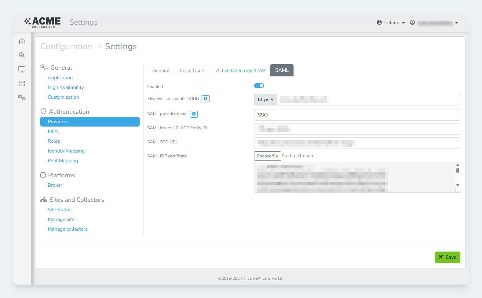482x298 pixels.
Task: Click info icon beside Lens public FQDN
Action: tap(206, 99)
